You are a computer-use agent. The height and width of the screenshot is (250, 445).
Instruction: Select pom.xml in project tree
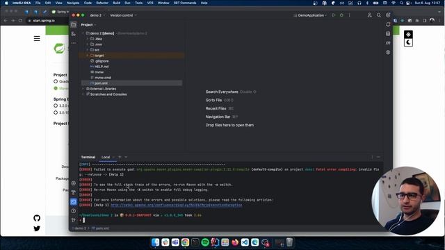click(131, 83)
